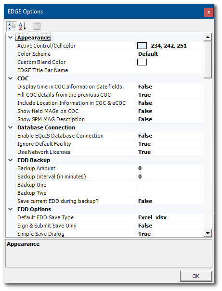
Task: Close the EDGE Options dialog
Action: pos(209,12)
